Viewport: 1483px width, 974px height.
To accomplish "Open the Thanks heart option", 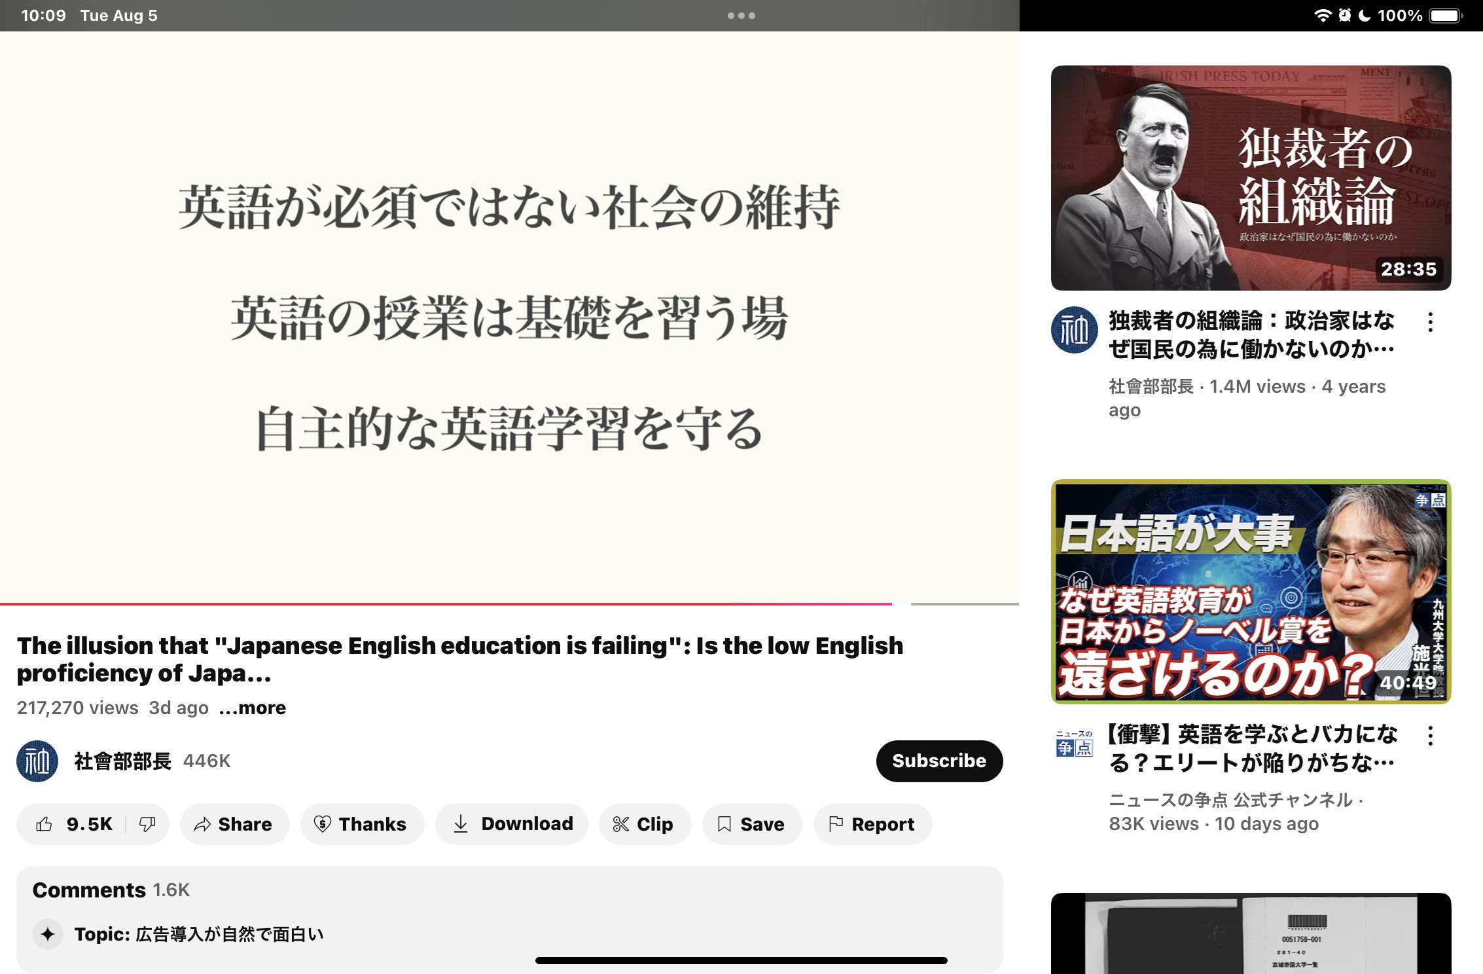I will pos(361,824).
